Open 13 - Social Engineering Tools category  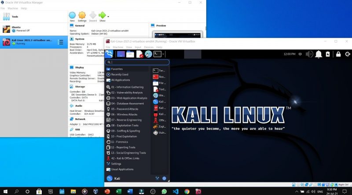[127, 153]
